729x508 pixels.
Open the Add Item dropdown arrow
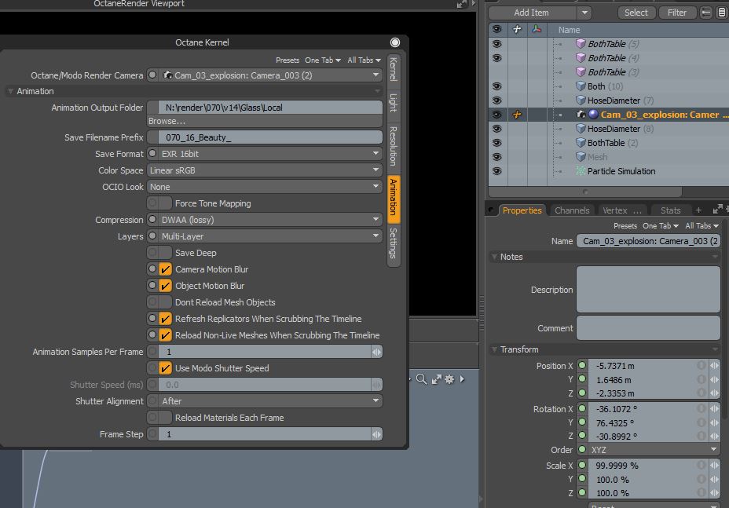(585, 13)
